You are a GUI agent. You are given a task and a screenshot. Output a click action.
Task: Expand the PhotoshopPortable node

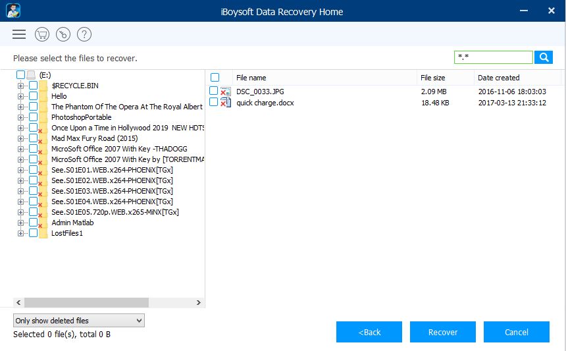[x=20, y=117]
